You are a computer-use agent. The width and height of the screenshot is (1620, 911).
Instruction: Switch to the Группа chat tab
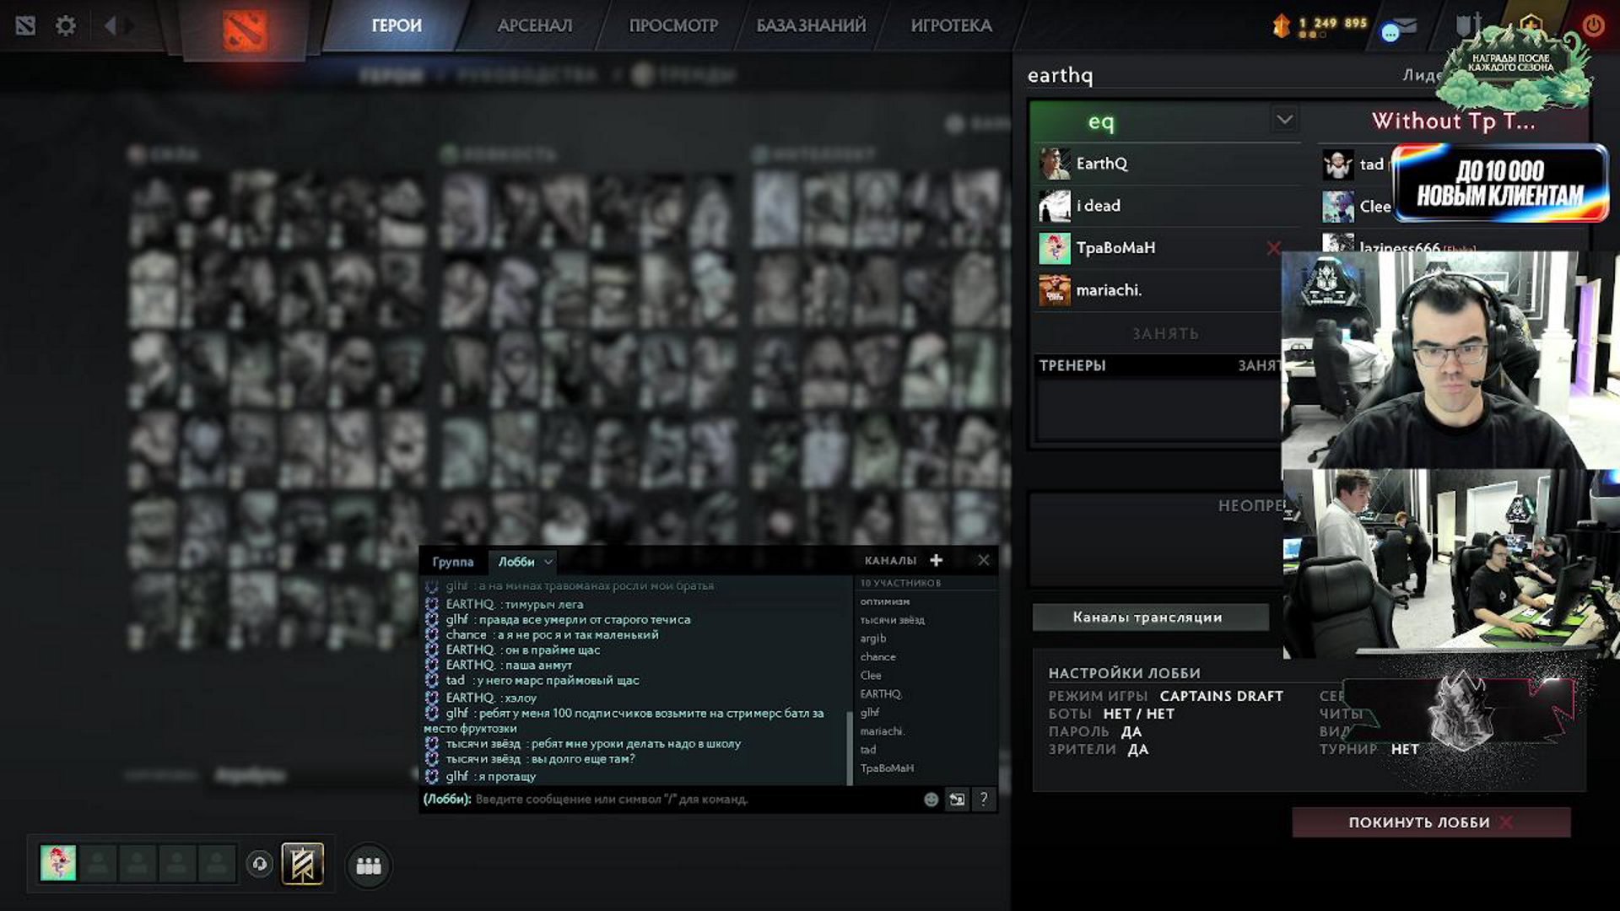pos(453,562)
